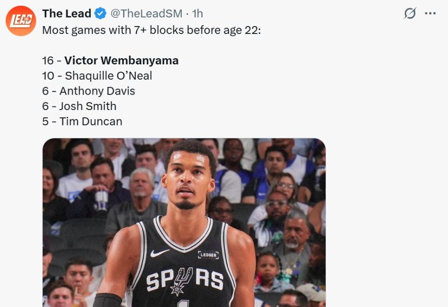Click the blue verified badge

[x=100, y=14]
